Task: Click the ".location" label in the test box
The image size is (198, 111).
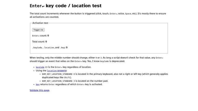Action: point(49,47)
